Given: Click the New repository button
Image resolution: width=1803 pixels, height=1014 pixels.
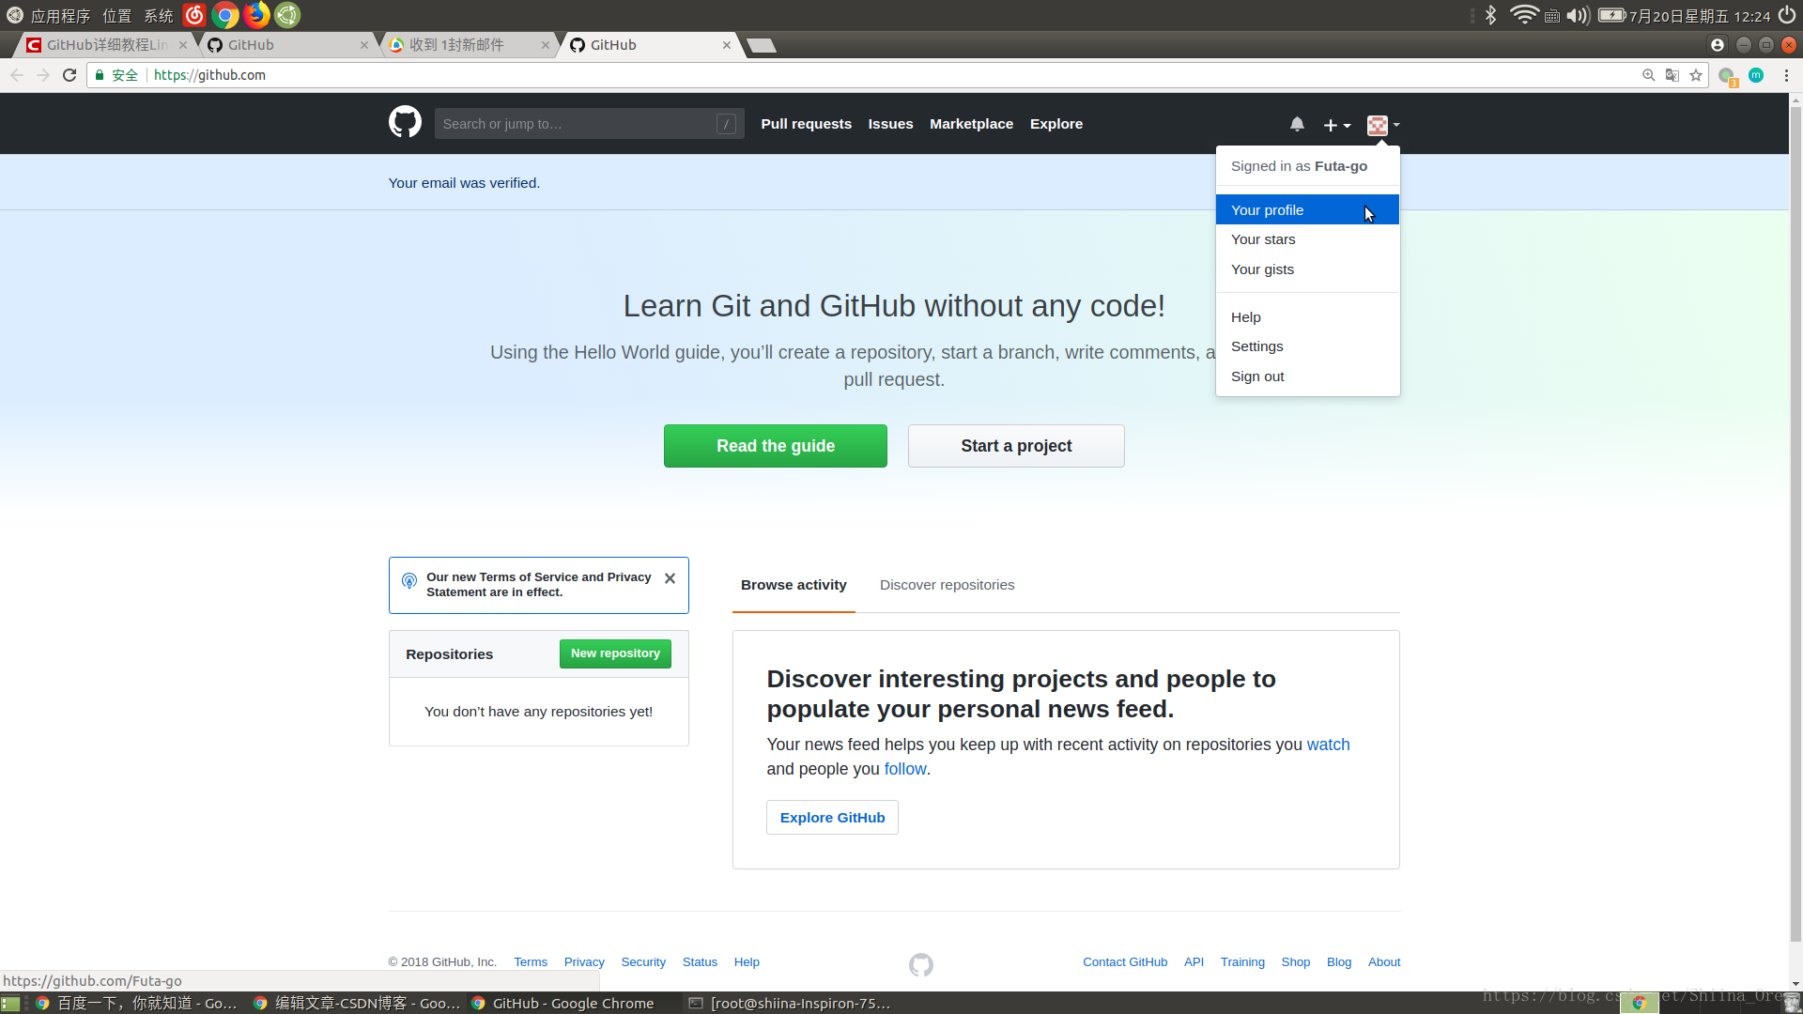Looking at the screenshot, I should click(615, 653).
